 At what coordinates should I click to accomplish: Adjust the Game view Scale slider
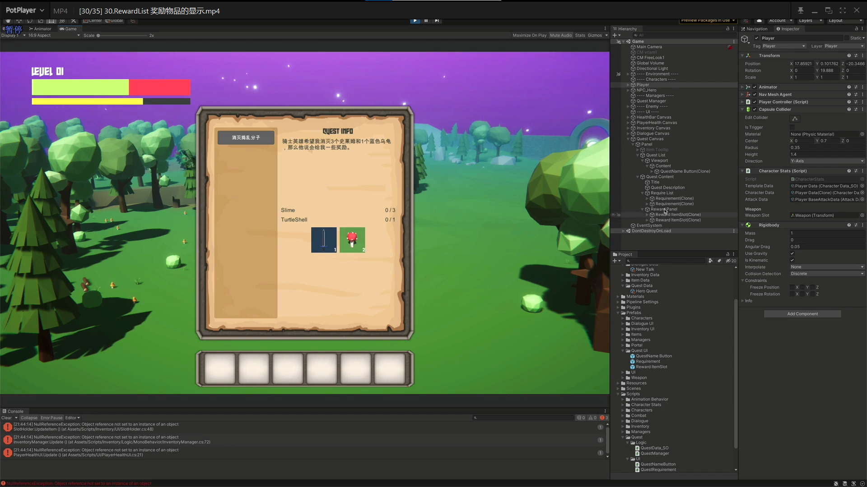pyautogui.click(x=98, y=36)
